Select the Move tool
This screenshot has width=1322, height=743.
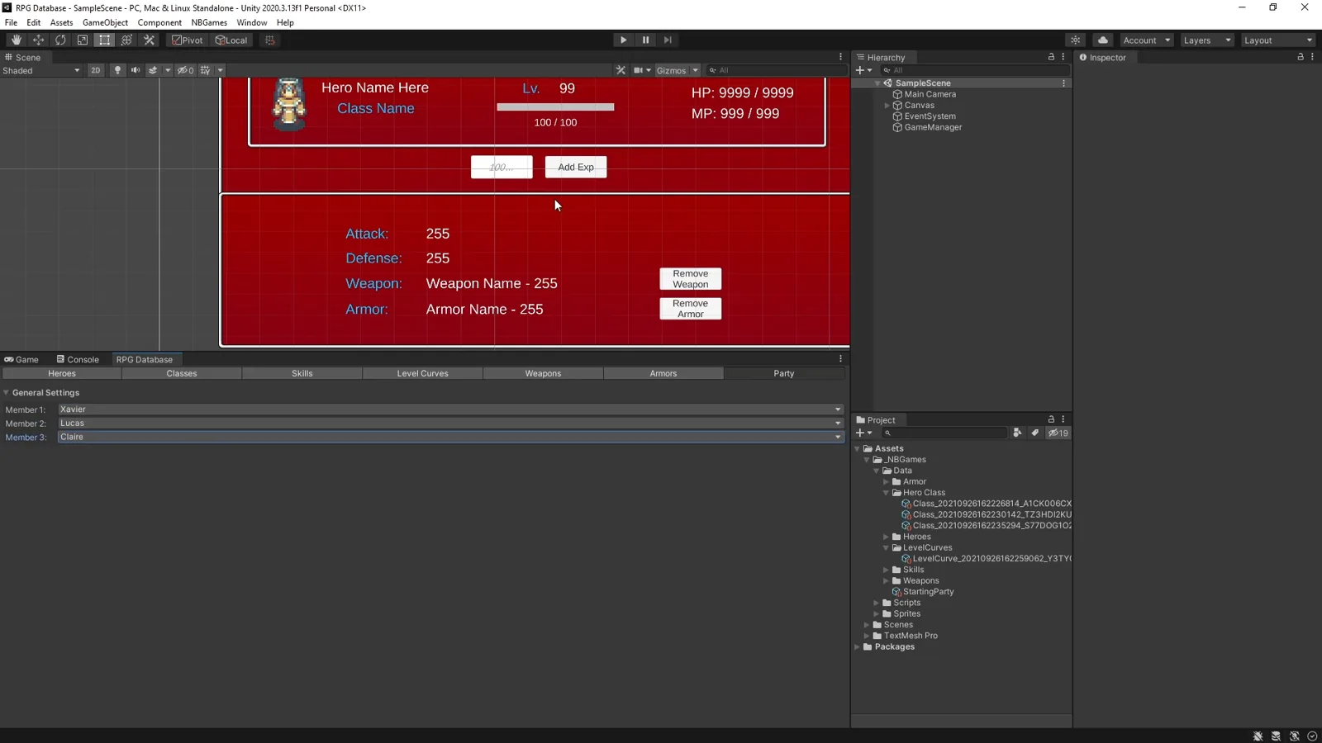38,40
